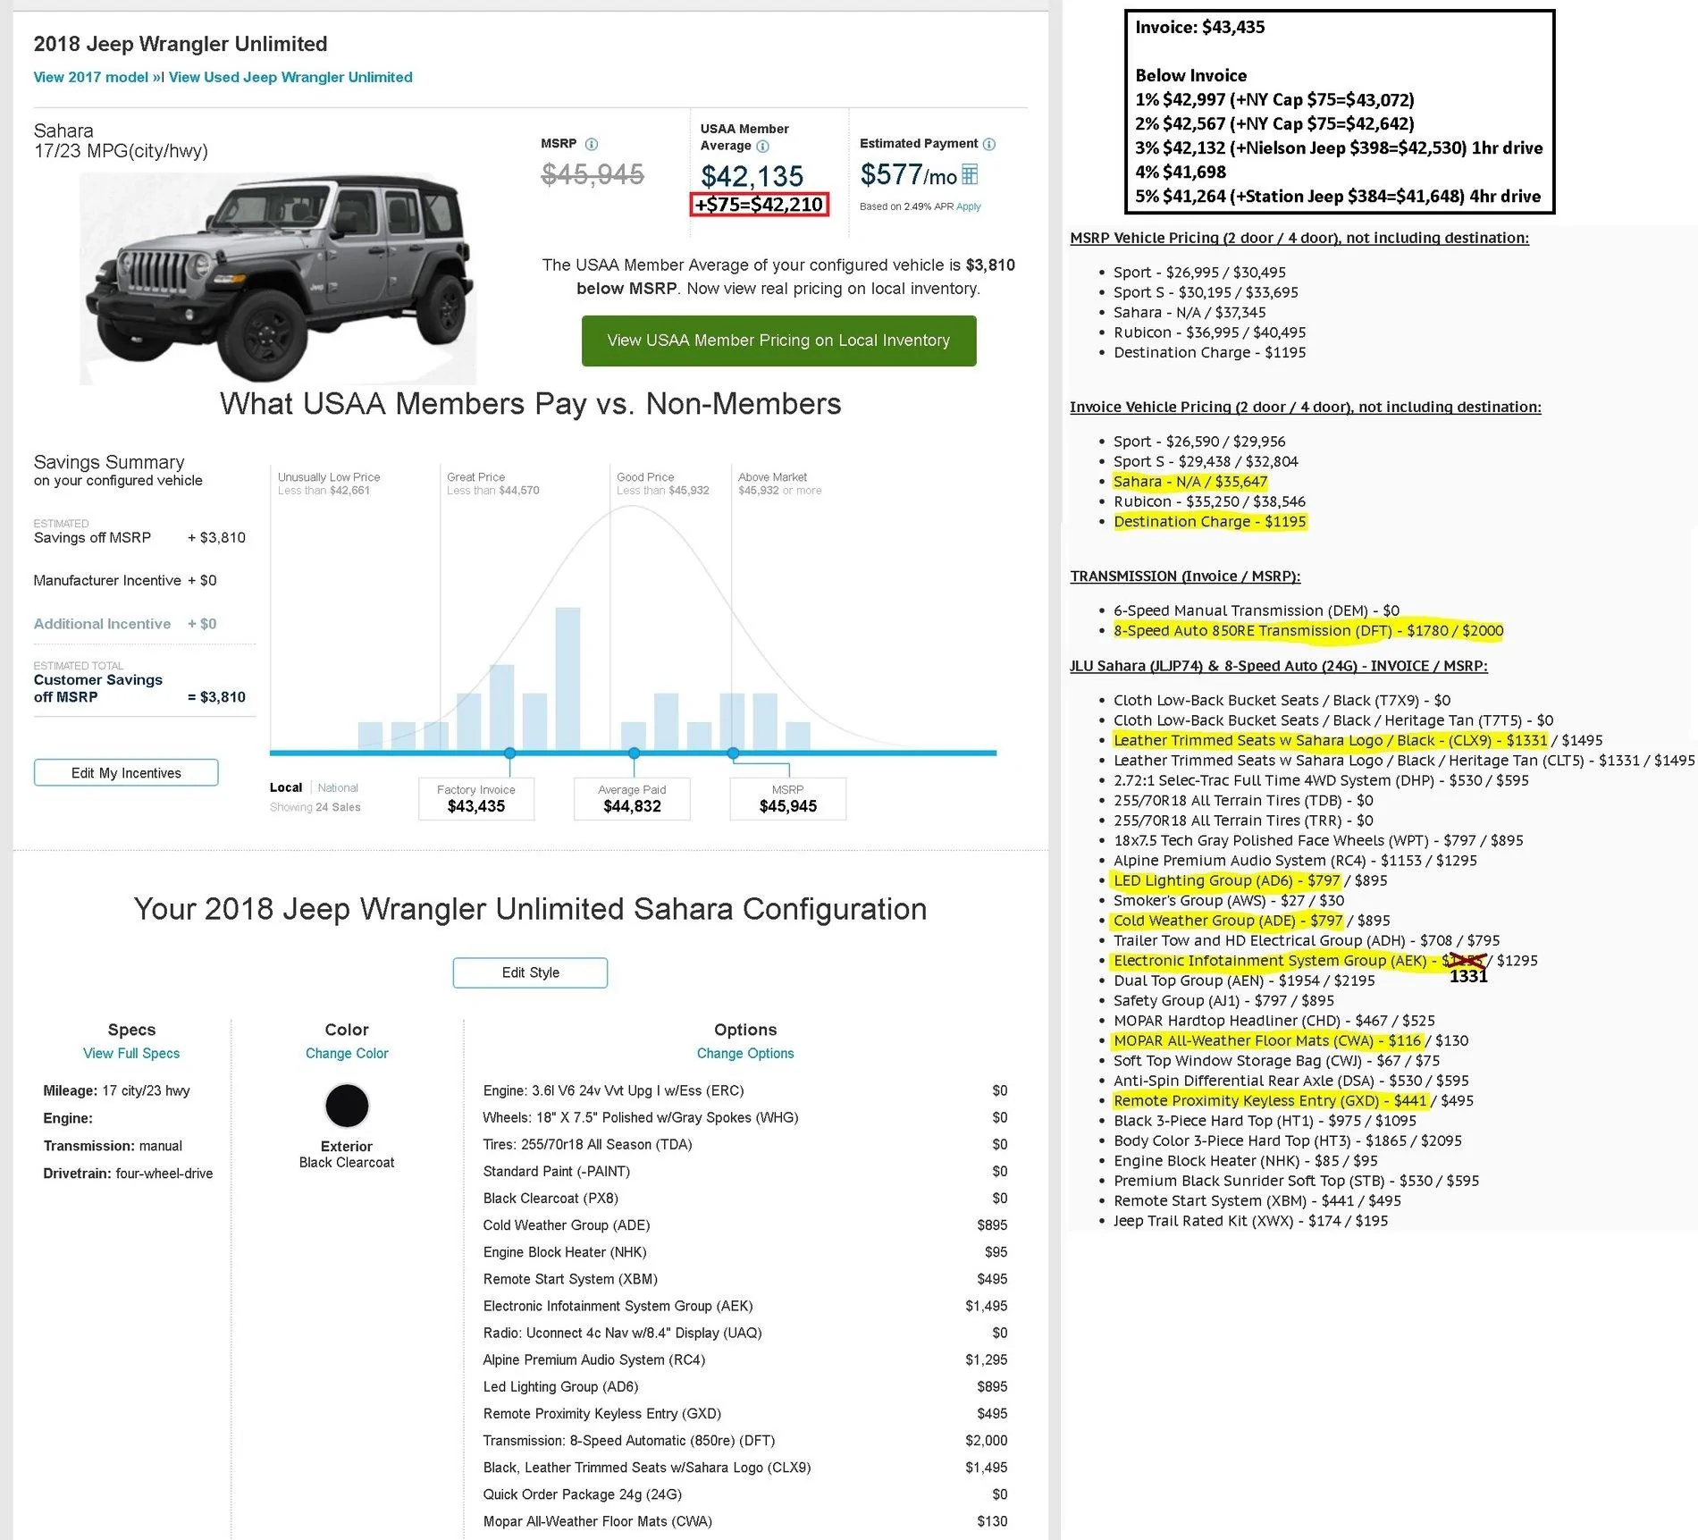Click the Factory Invoice $43,435 marker box

coord(476,798)
